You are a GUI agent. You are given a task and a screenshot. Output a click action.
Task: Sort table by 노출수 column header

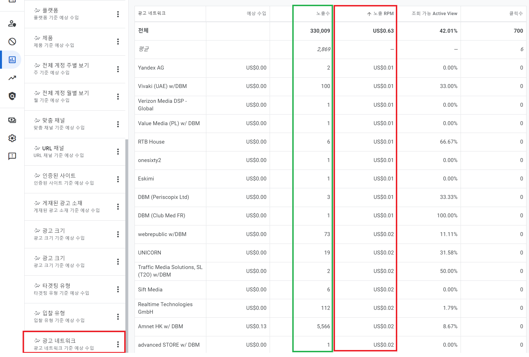tap(323, 13)
